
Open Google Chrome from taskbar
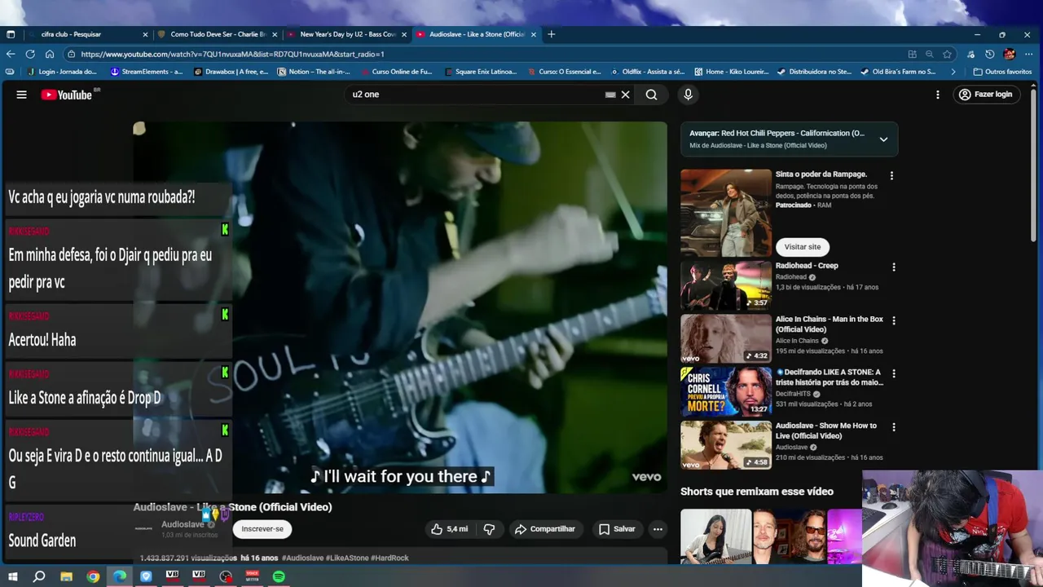pos(93,576)
